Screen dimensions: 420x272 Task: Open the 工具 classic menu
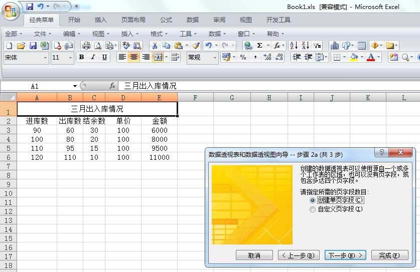188,34
